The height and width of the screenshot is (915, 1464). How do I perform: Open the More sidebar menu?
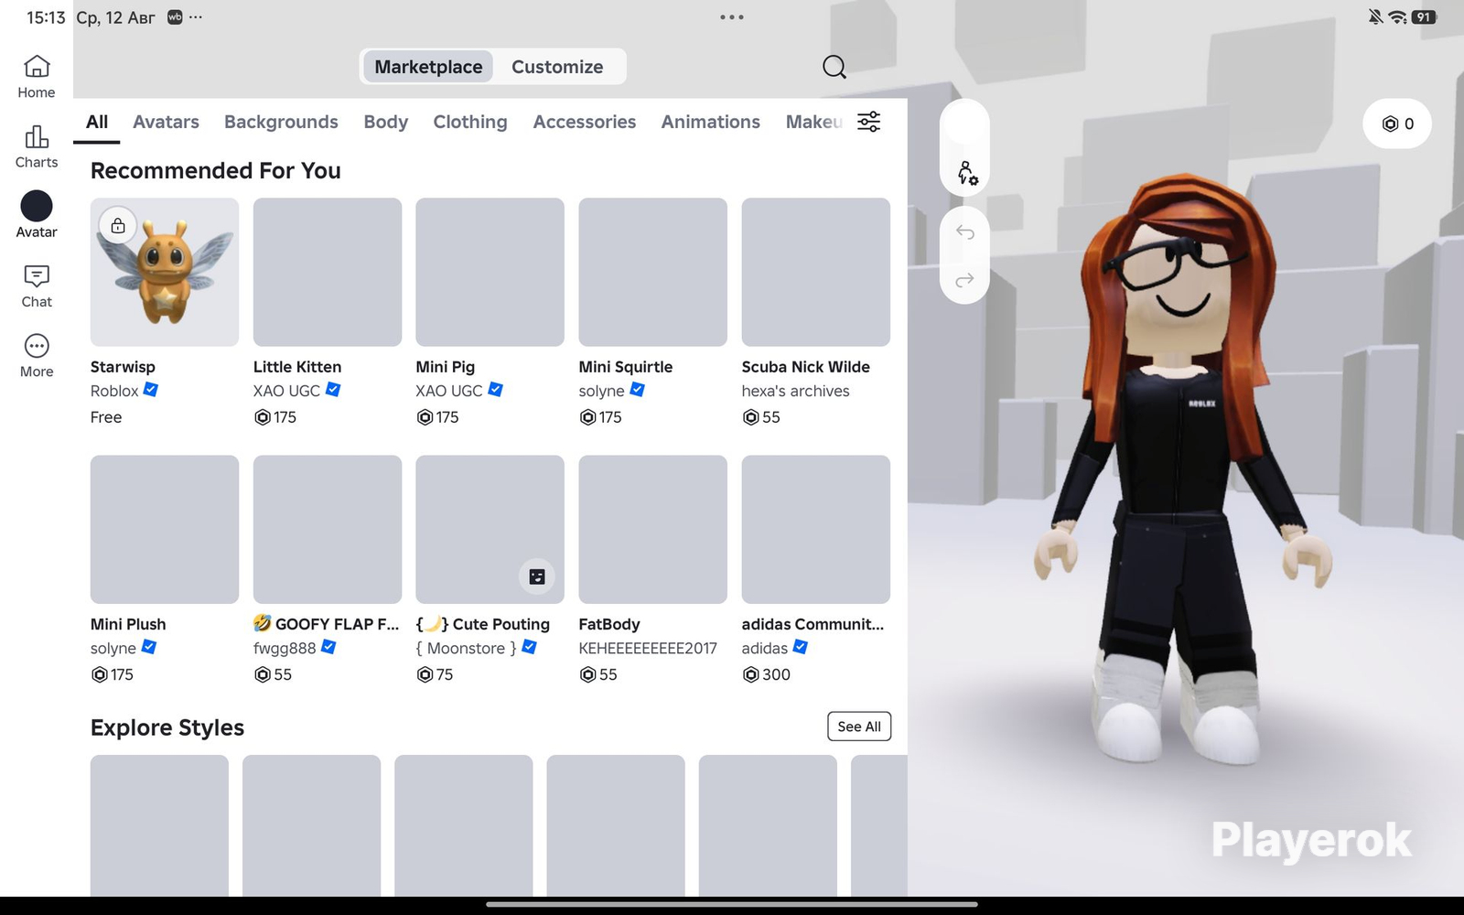click(37, 356)
